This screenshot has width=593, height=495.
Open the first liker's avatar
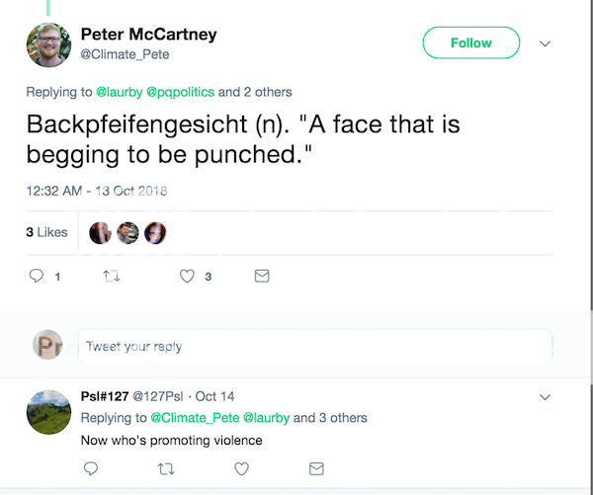pyautogui.click(x=100, y=232)
